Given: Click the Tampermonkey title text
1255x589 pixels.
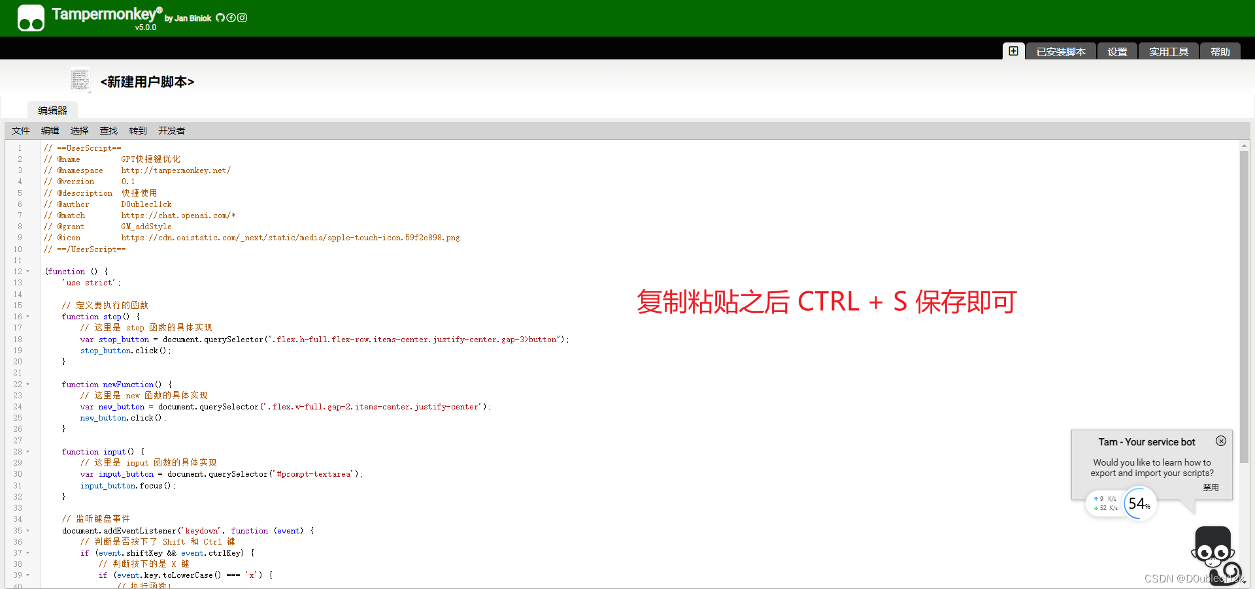Looking at the screenshot, I should 107,14.
